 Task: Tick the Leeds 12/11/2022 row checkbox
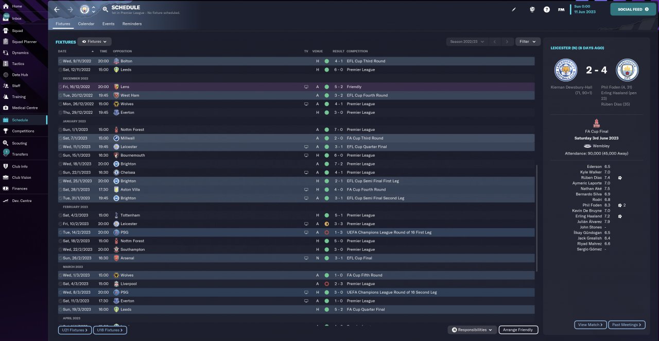pyautogui.click(x=60, y=70)
